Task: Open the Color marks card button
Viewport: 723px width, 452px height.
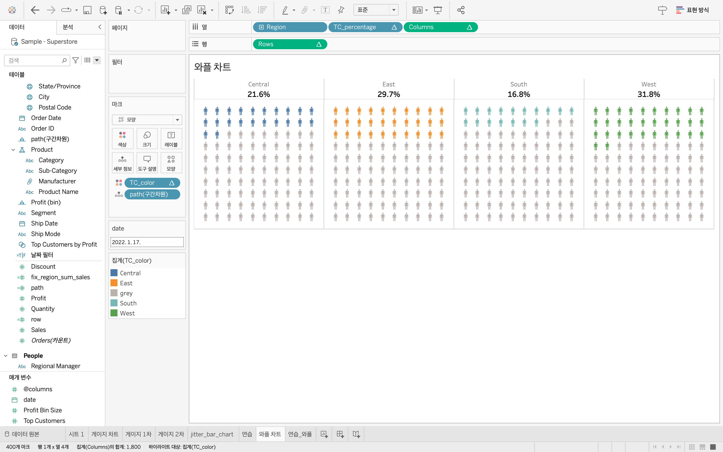Action: [122, 139]
